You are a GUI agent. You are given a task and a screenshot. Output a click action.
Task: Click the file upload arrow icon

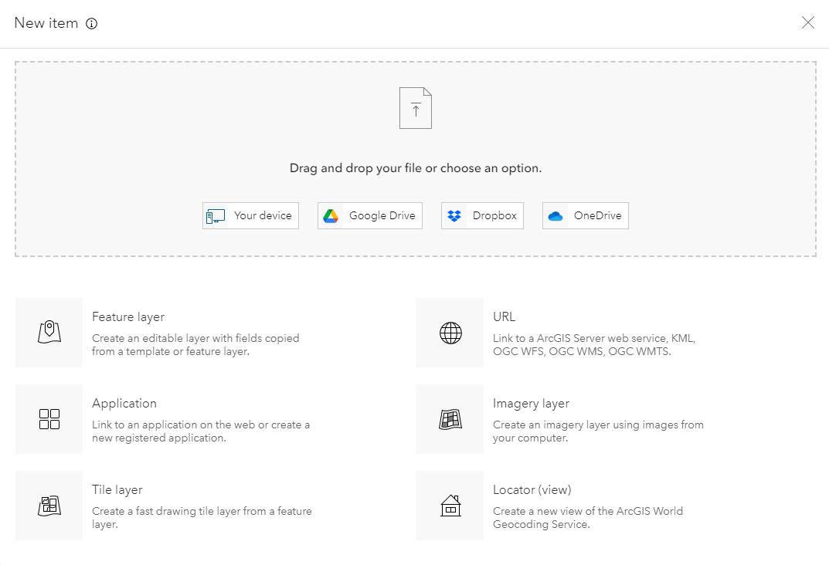[x=416, y=108]
